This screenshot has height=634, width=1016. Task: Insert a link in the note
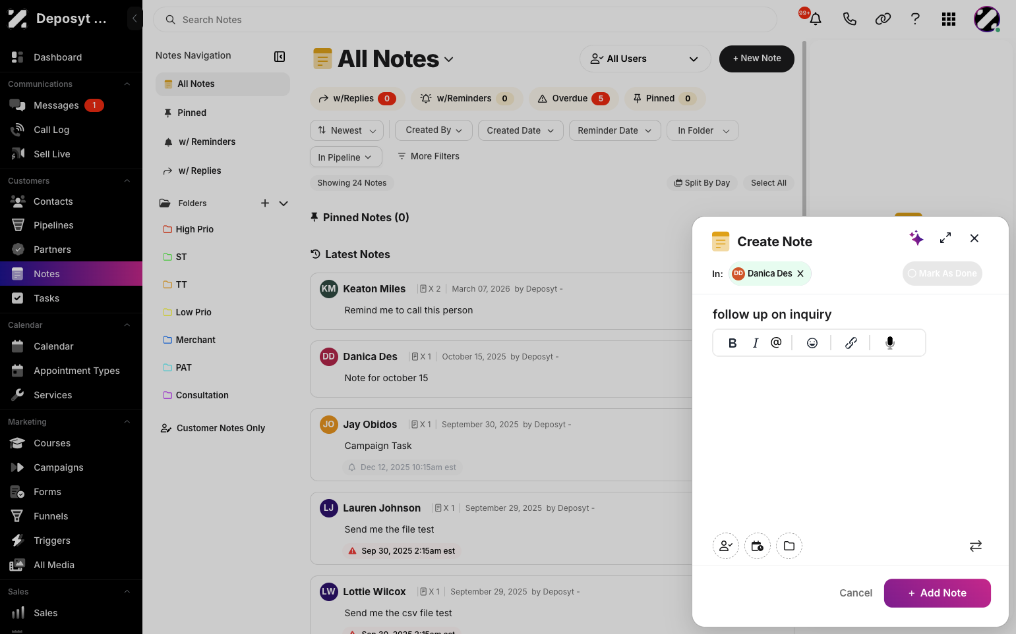(x=851, y=343)
